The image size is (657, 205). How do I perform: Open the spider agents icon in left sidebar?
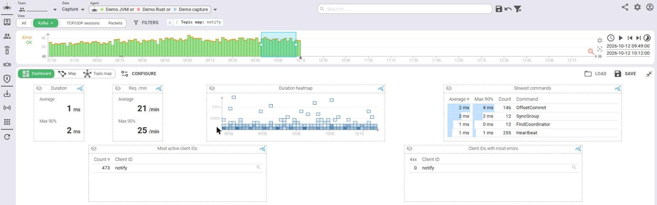click(7, 64)
